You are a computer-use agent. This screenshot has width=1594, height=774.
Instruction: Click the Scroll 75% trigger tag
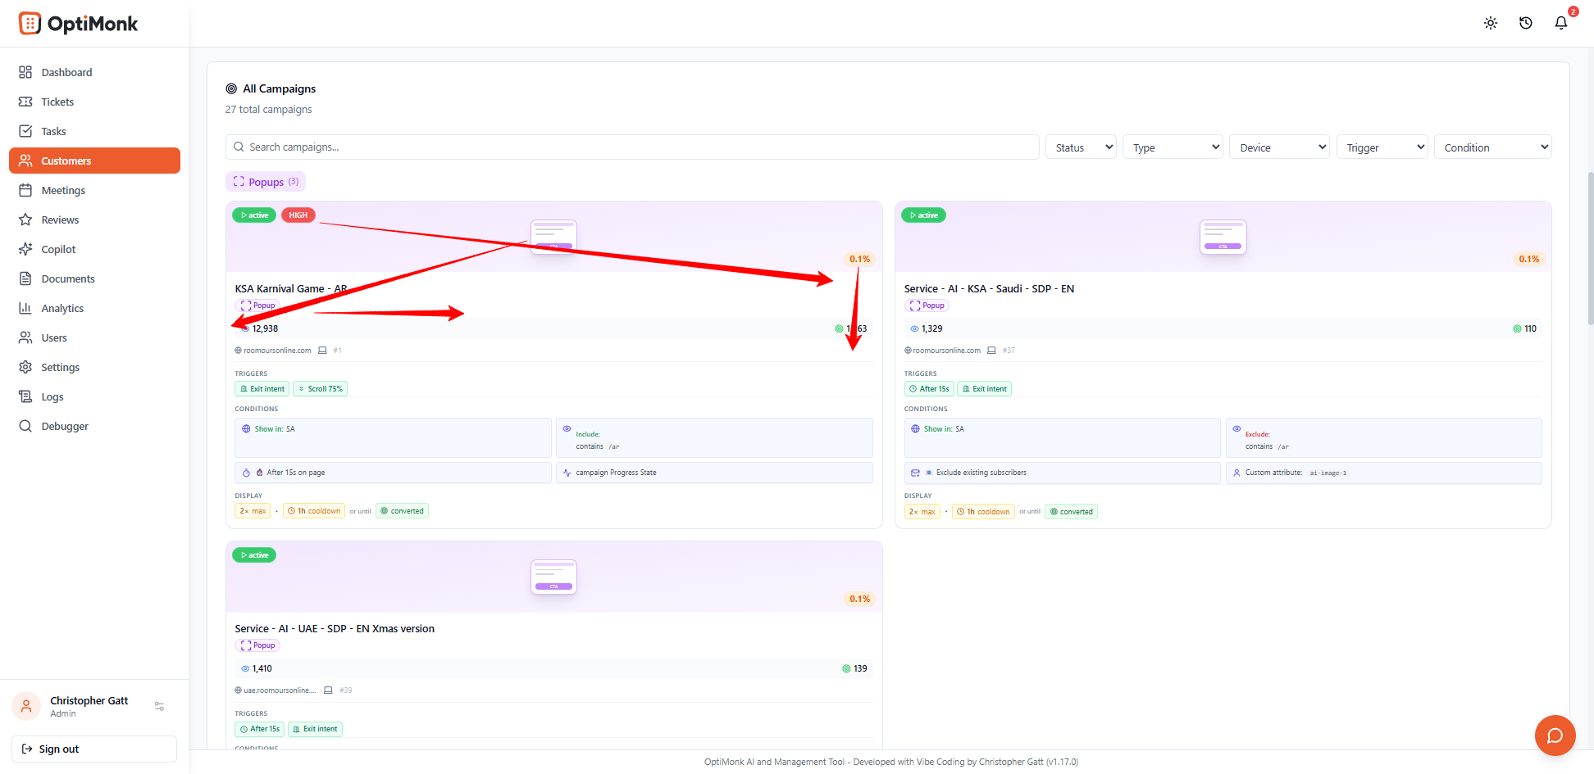(x=320, y=389)
